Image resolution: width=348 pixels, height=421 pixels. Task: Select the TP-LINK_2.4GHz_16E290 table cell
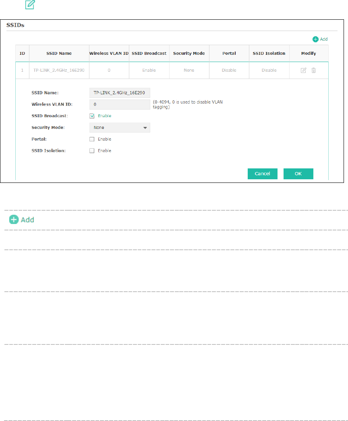[x=59, y=71]
